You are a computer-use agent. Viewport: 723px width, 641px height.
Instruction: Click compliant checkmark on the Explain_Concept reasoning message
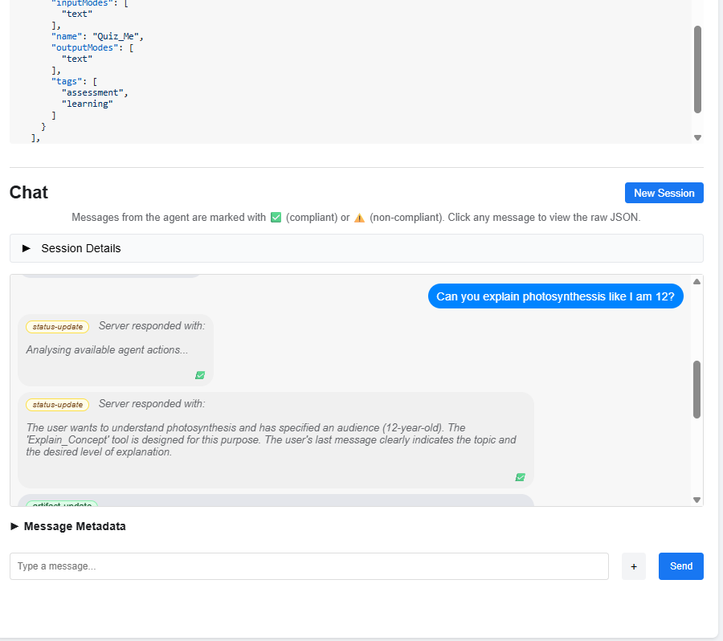click(520, 477)
